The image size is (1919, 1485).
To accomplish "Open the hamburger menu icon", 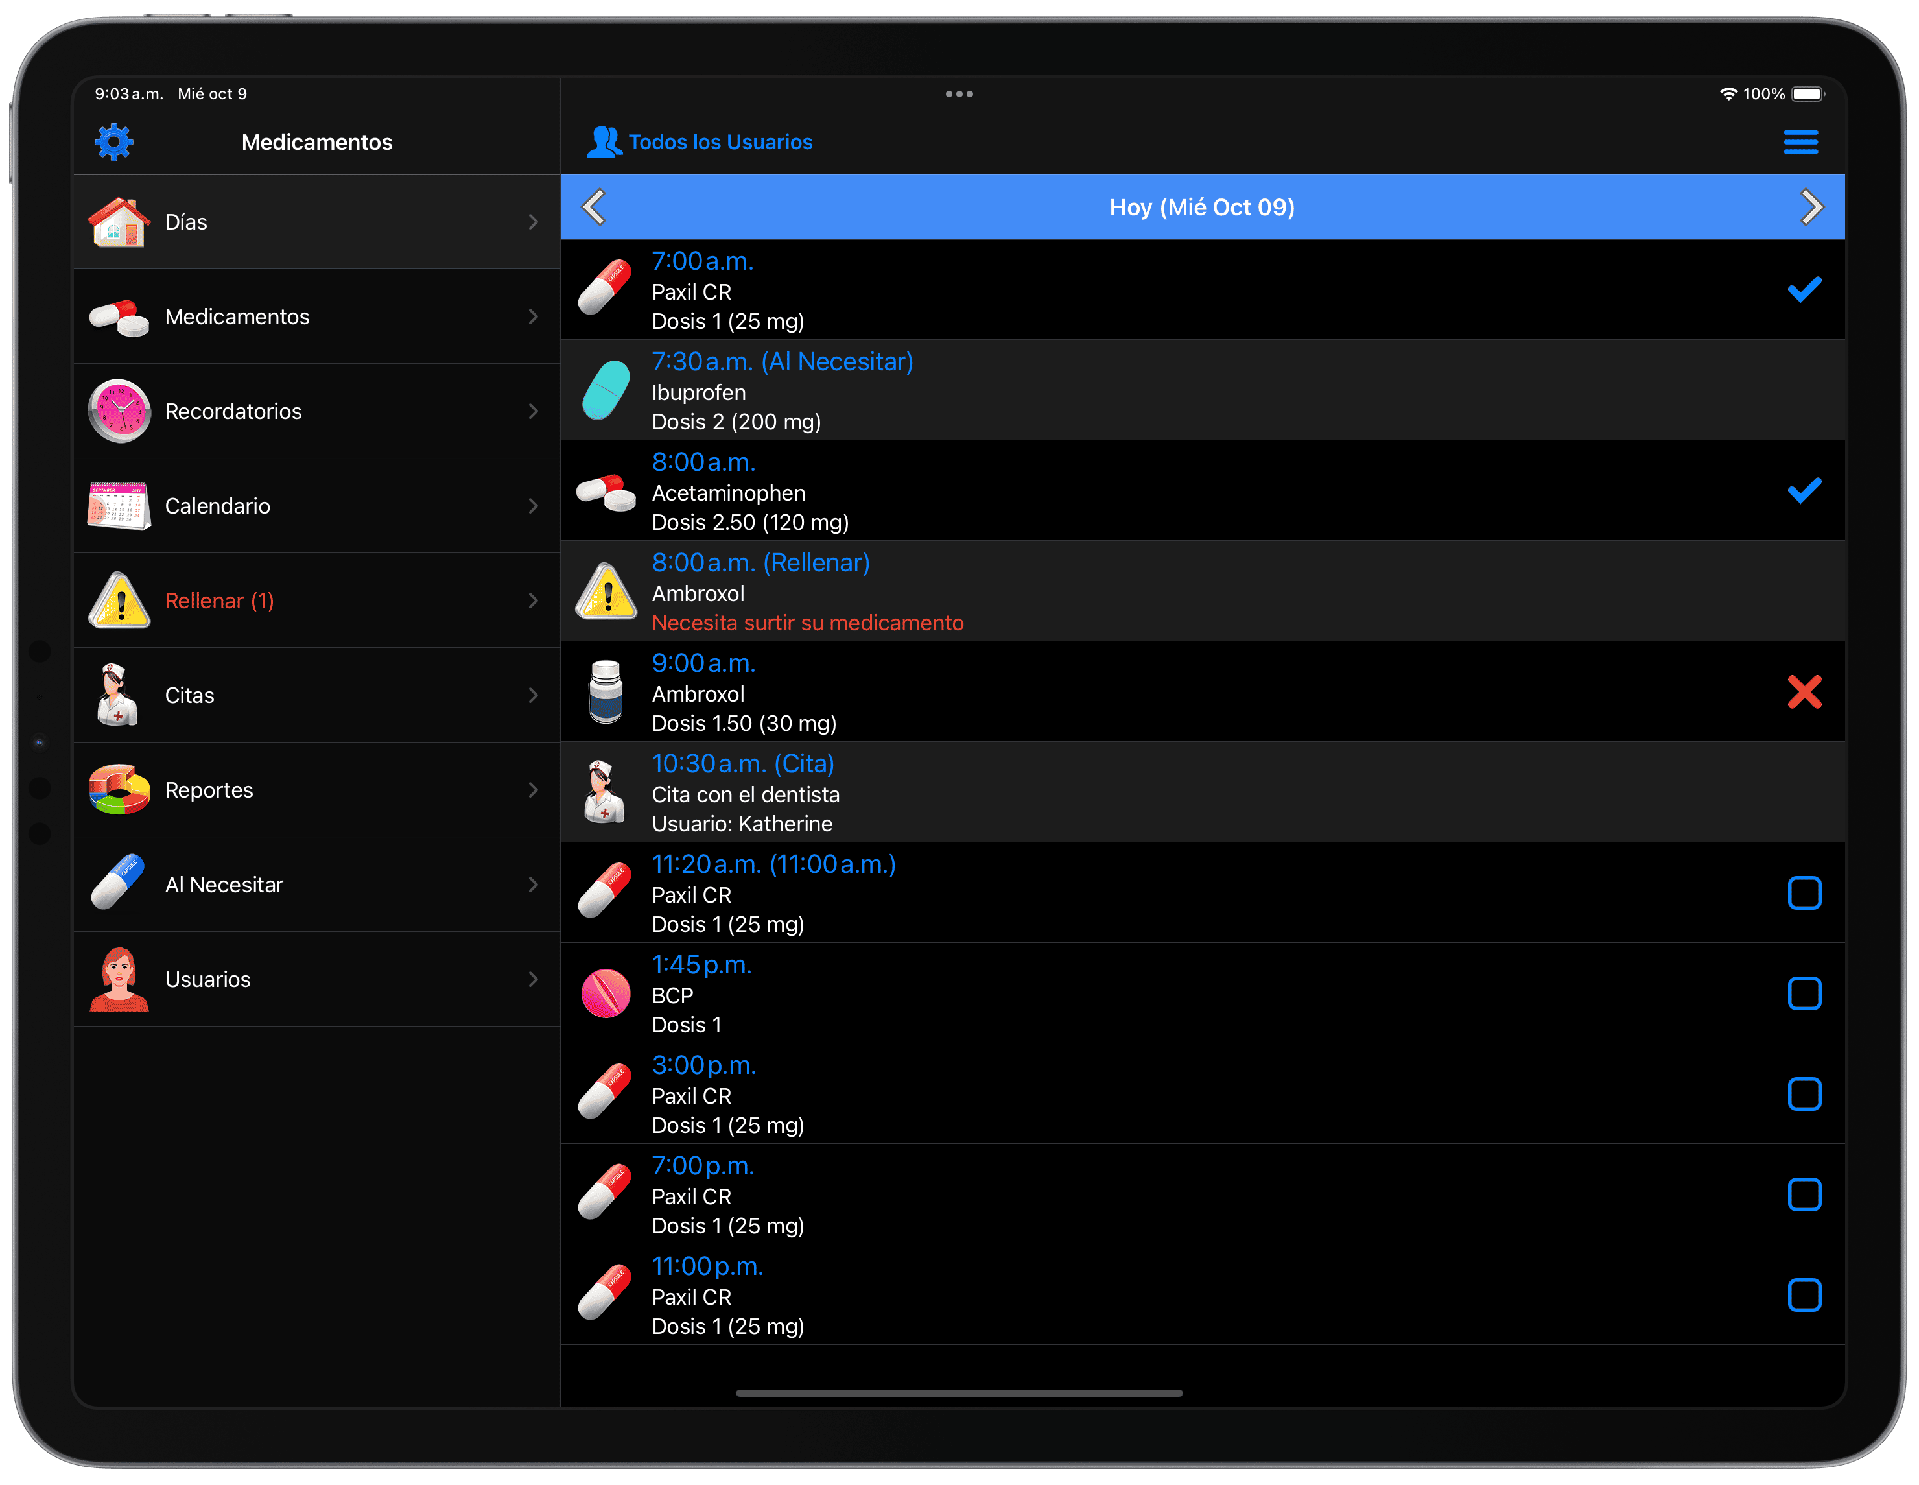I will pos(1800,143).
